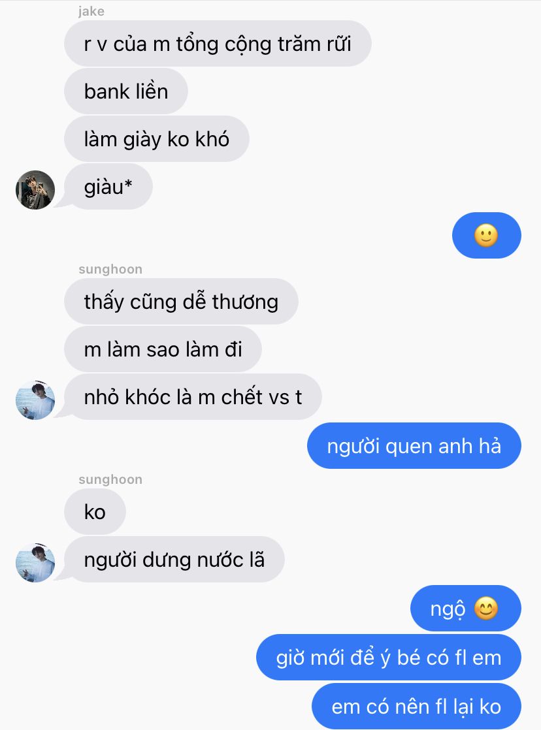Tap the 'em có nên fl lại ko' message
The width and height of the screenshot is (541, 730).
tap(417, 706)
